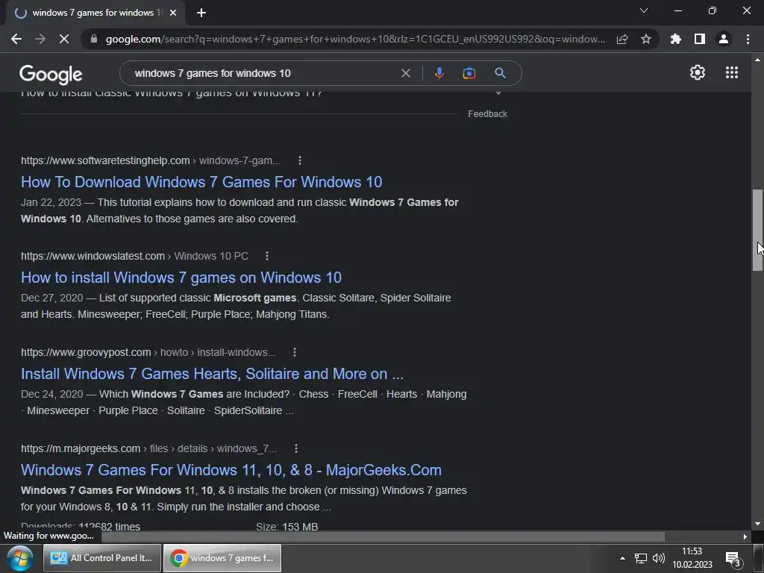Viewport: 764px width, 573px height.
Task: Clear the search box text
Action: pos(406,73)
